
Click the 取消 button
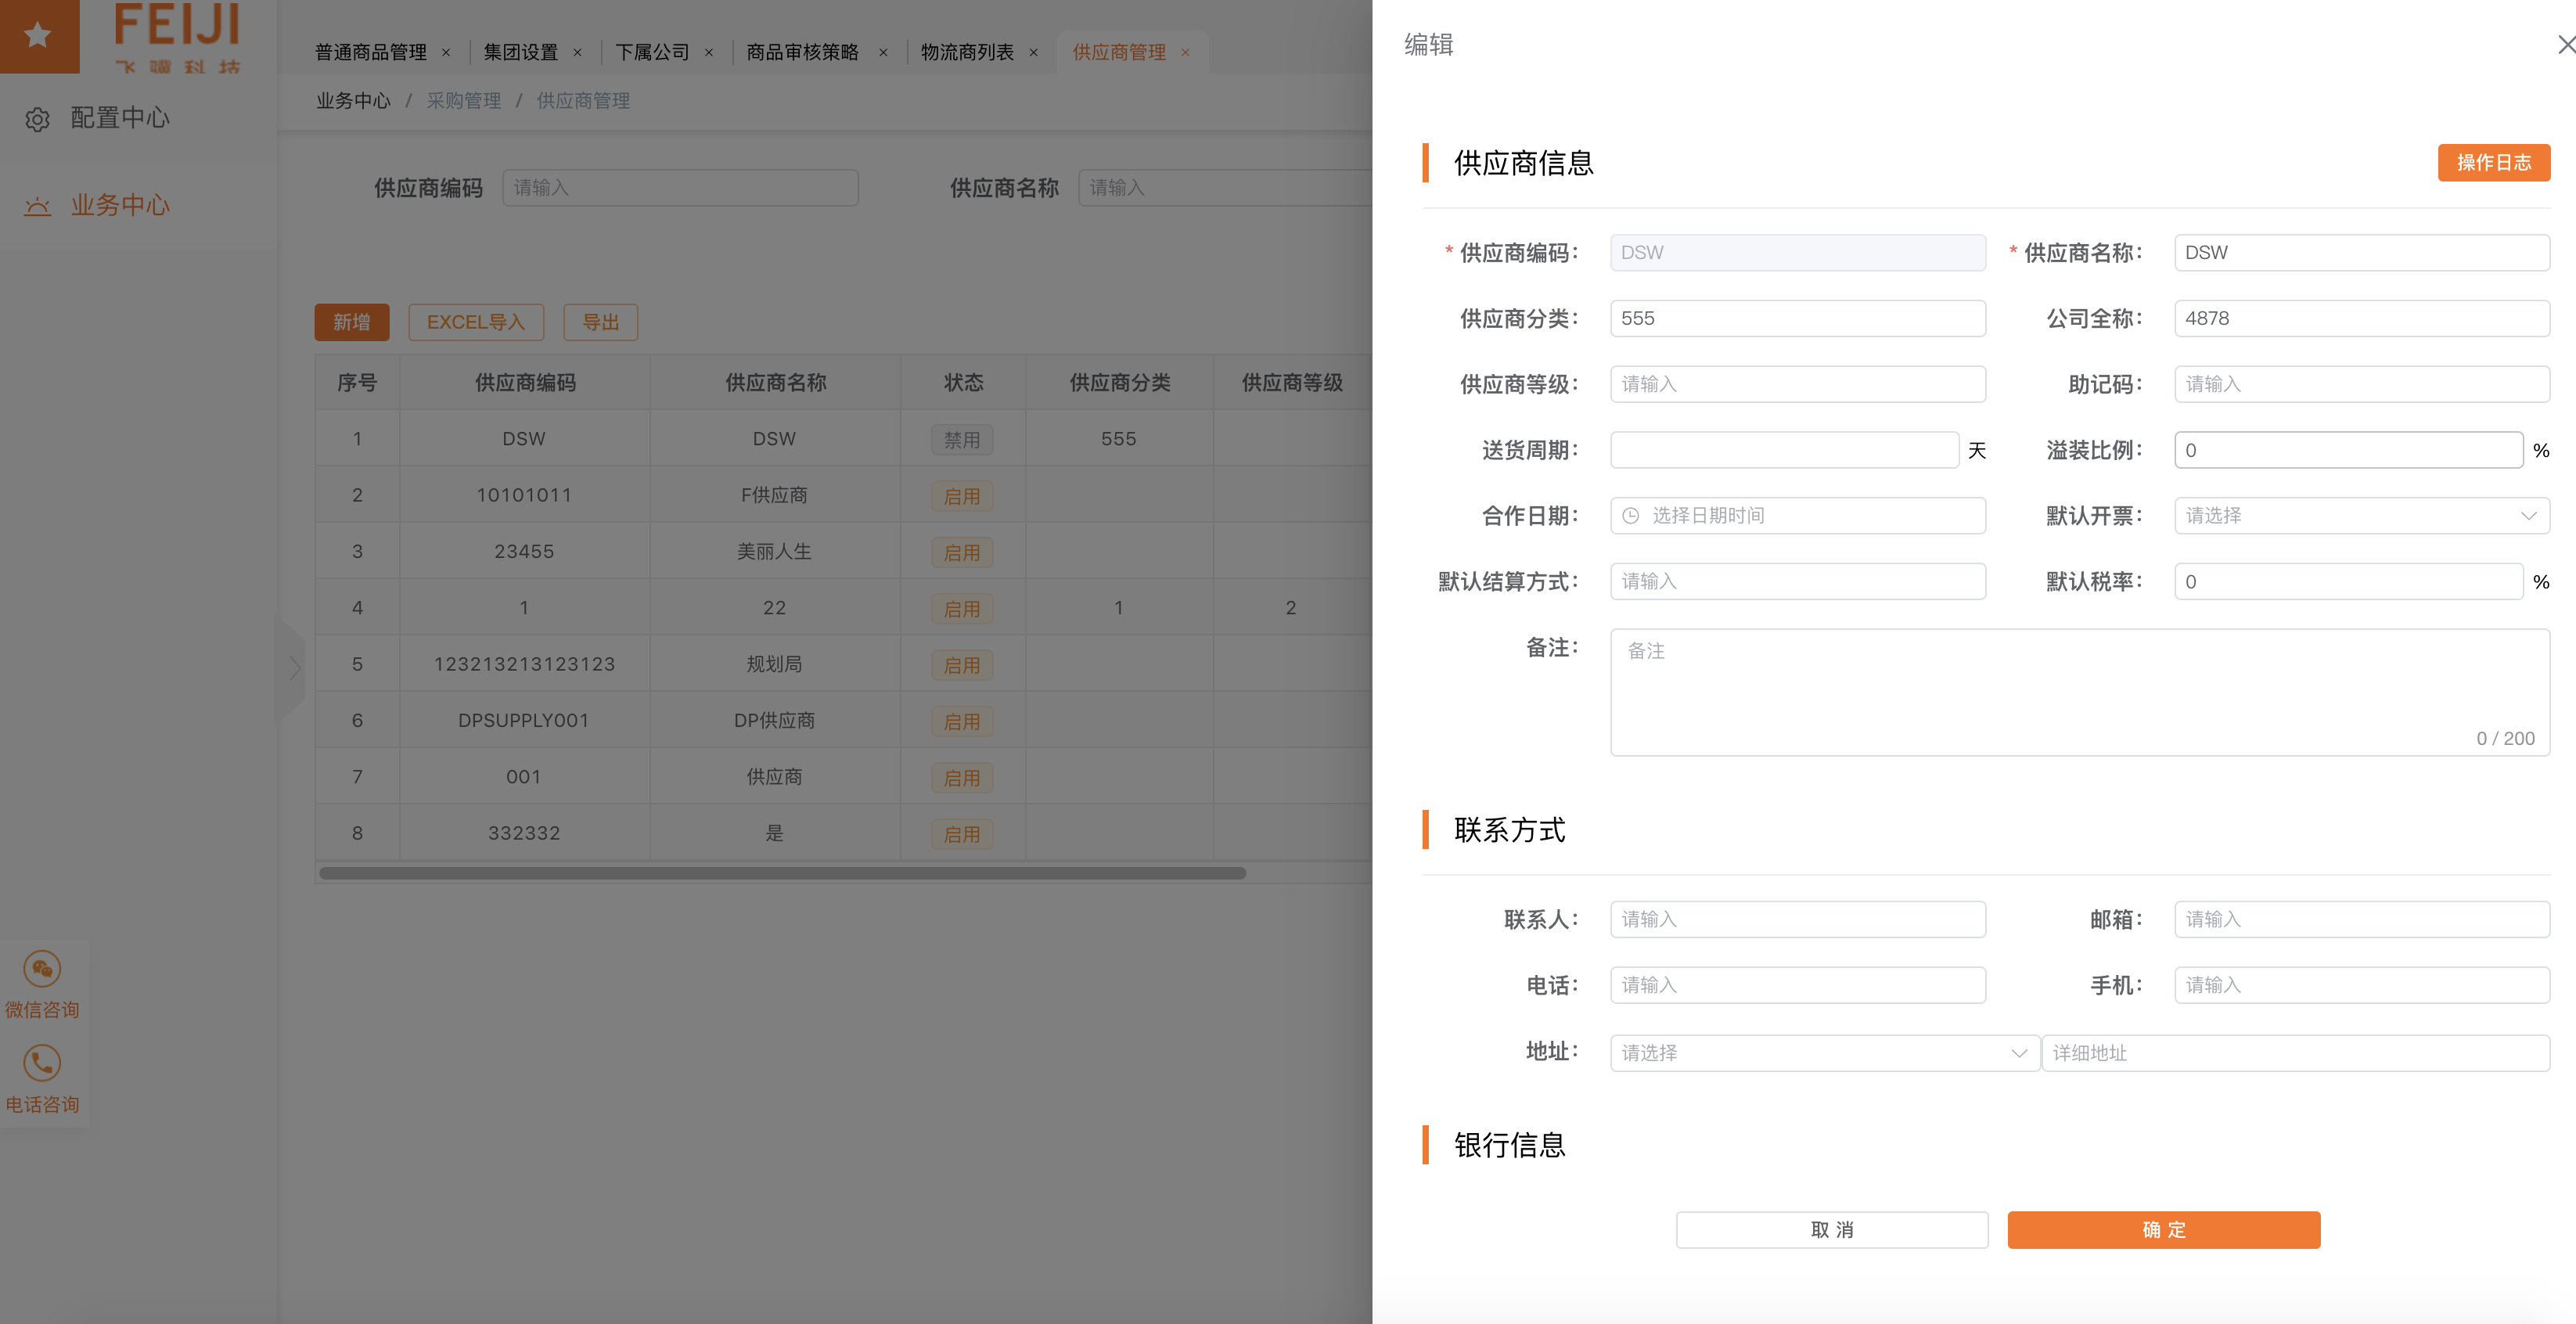pos(1832,1230)
